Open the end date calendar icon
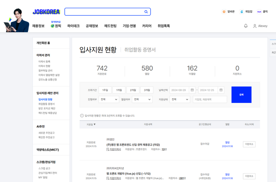 (x=221, y=90)
